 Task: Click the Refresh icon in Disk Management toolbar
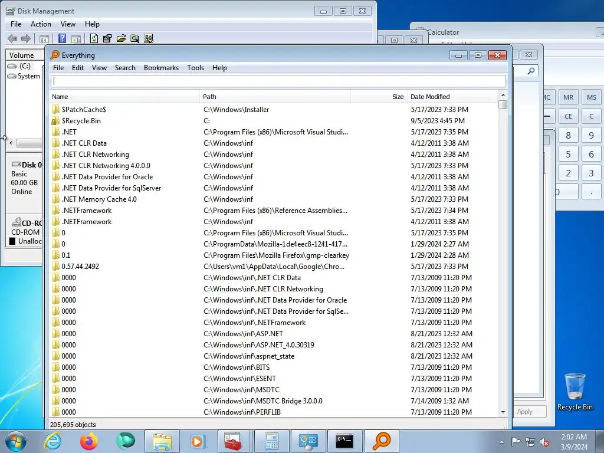tap(94, 38)
